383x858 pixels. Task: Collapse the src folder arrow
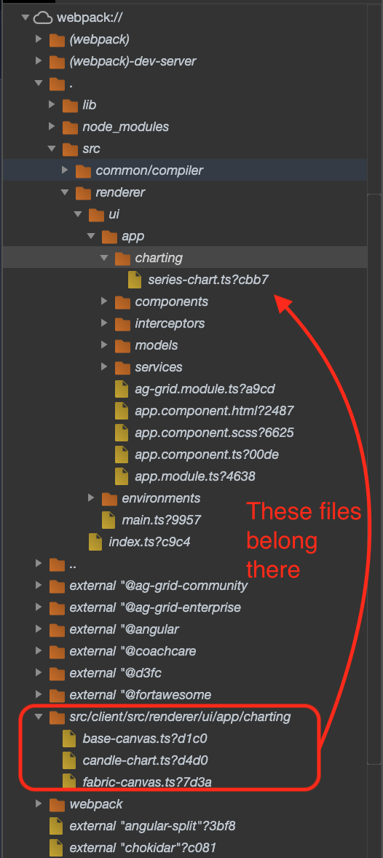[x=52, y=149]
